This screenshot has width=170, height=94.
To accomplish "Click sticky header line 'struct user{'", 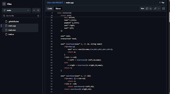I will [x=66, y=15].
